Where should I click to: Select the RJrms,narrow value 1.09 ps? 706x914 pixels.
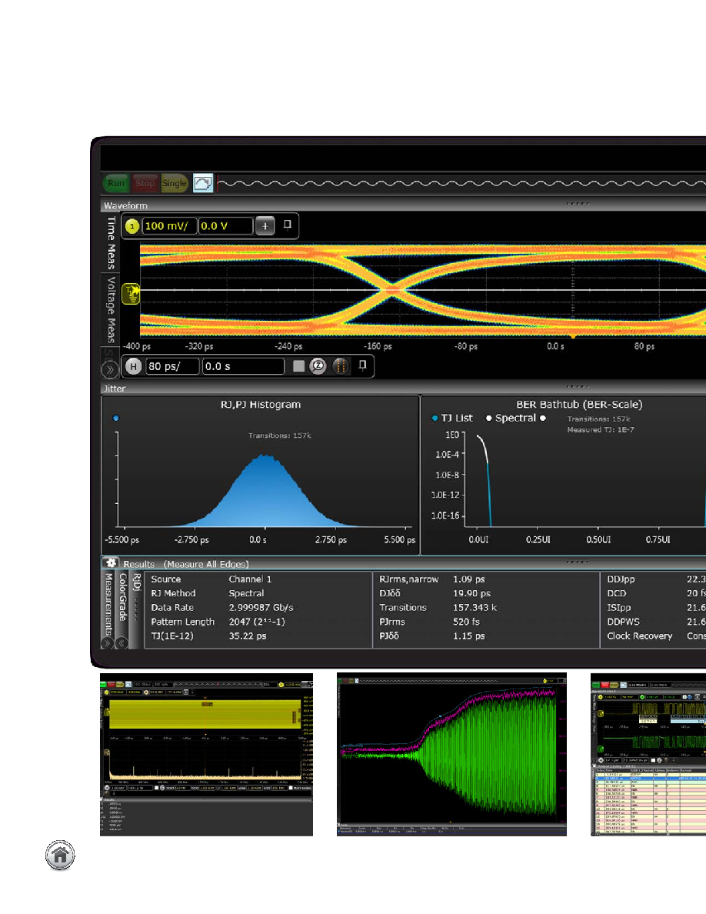(469, 579)
